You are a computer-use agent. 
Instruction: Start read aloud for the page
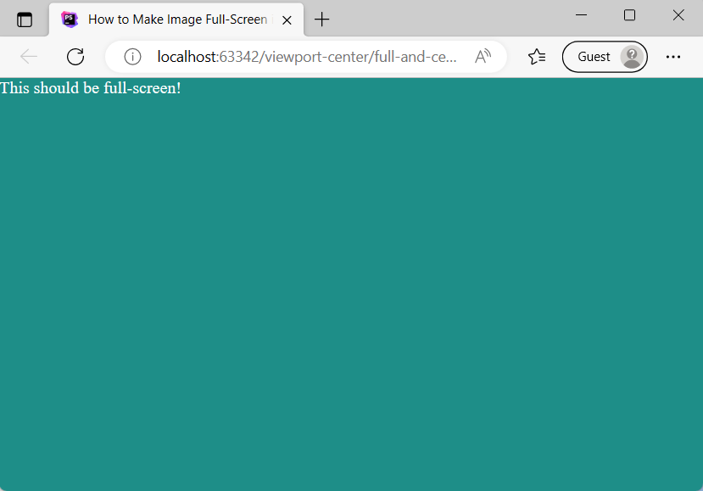[x=483, y=56]
